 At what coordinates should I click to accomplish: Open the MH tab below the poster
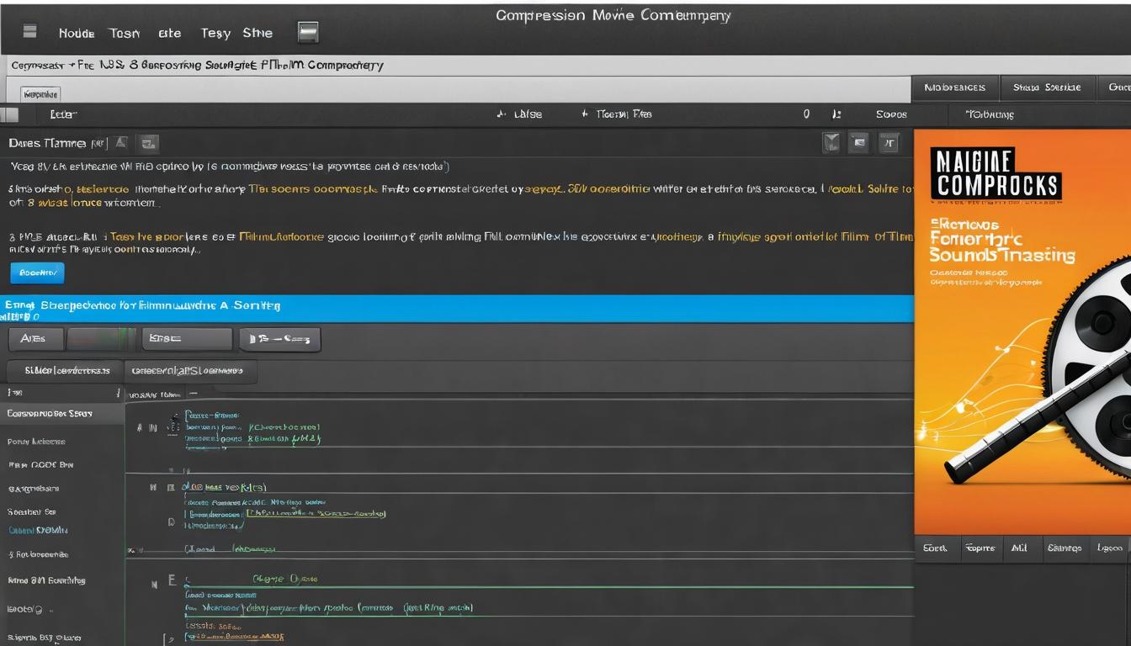[x=1019, y=548]
